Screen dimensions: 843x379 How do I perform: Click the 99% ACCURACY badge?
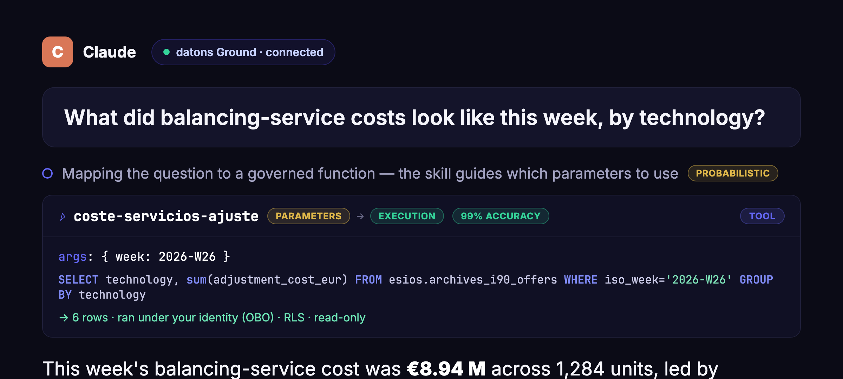coord(501,216)
